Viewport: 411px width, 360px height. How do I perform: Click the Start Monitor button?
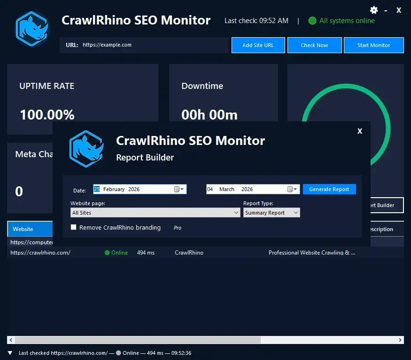[x=374, y=45]
